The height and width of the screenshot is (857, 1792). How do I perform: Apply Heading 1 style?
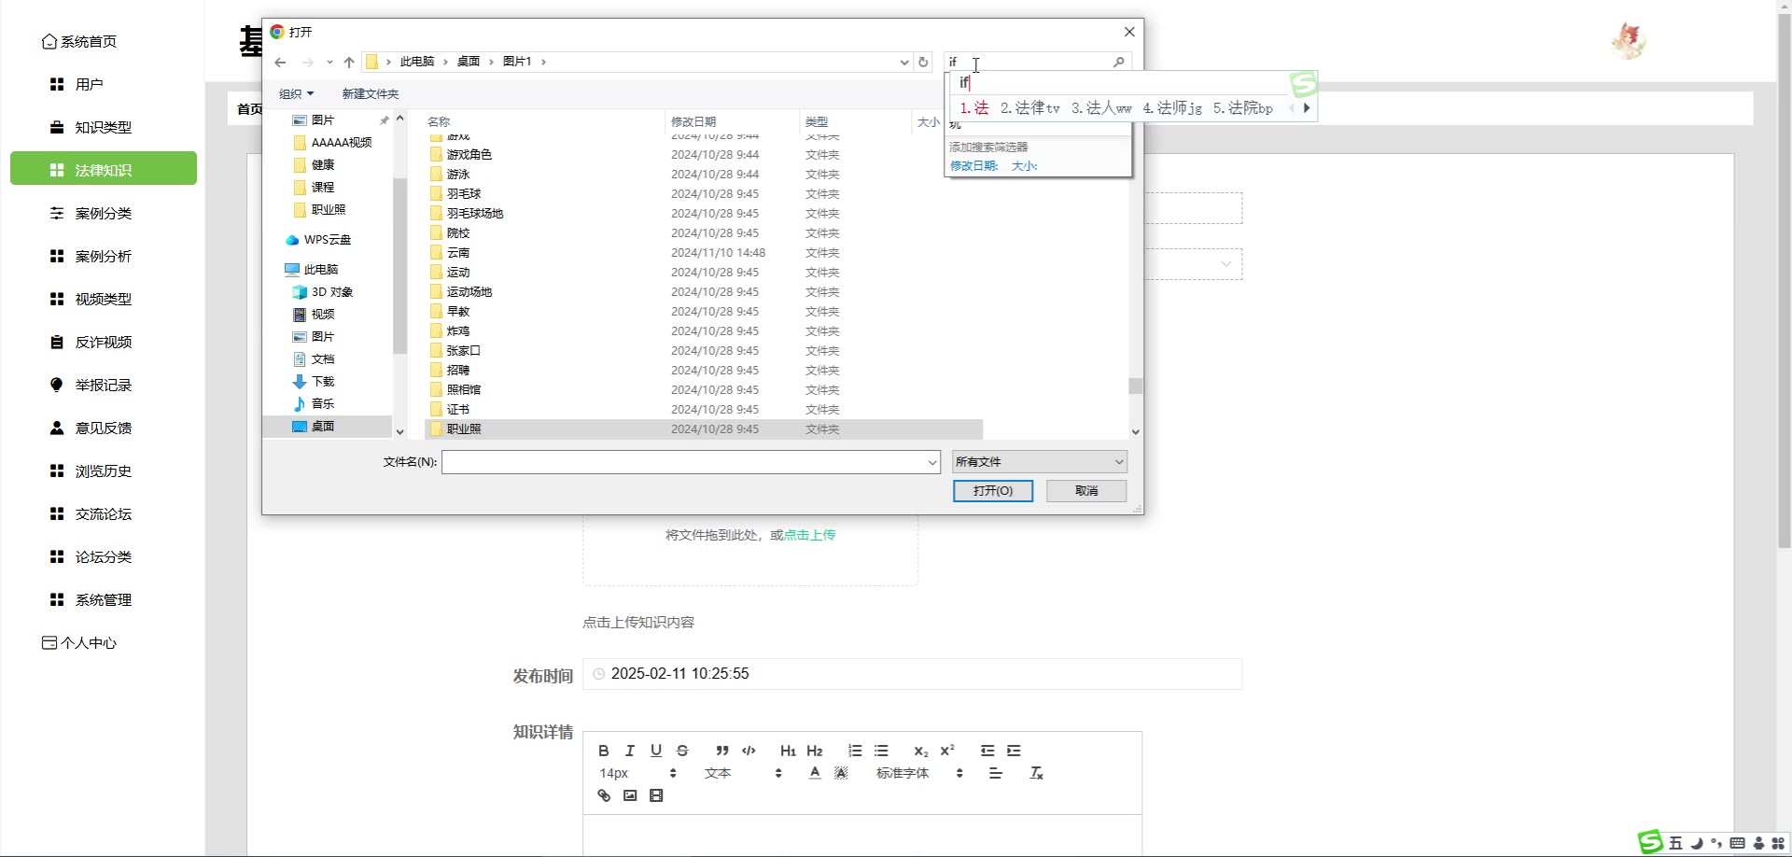788,751
